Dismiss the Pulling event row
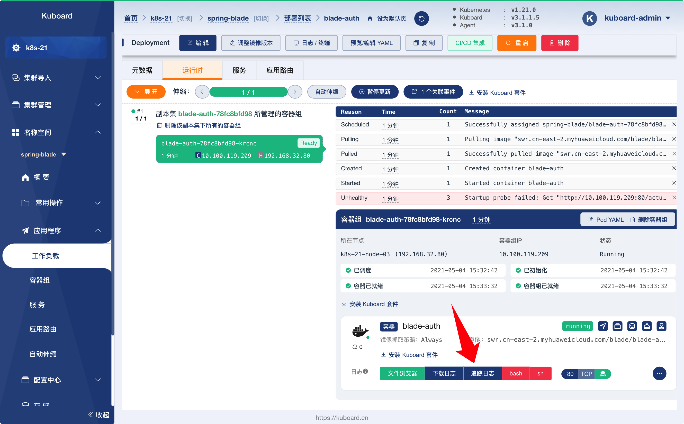This screenshot has height=424, width=684. pyautogui.click(x=674, y=139)
